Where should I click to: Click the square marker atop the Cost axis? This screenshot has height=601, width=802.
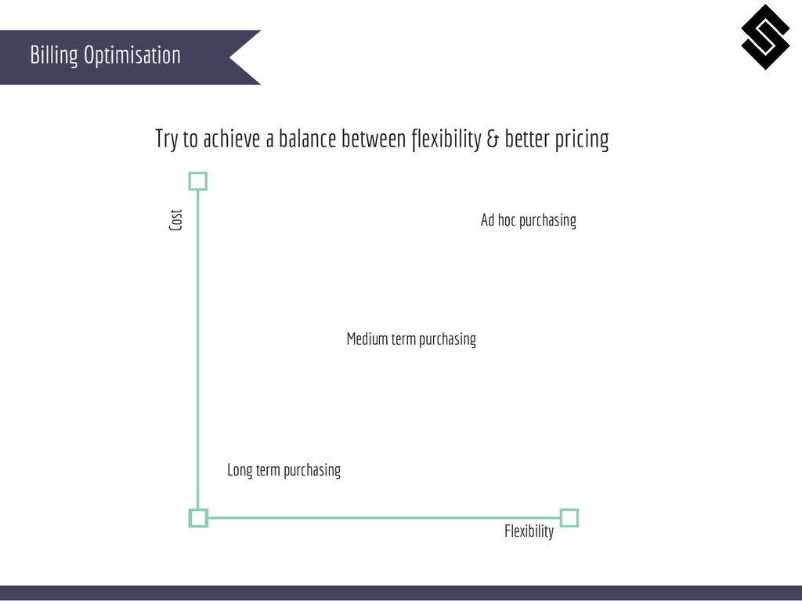[x=198, y=182]
